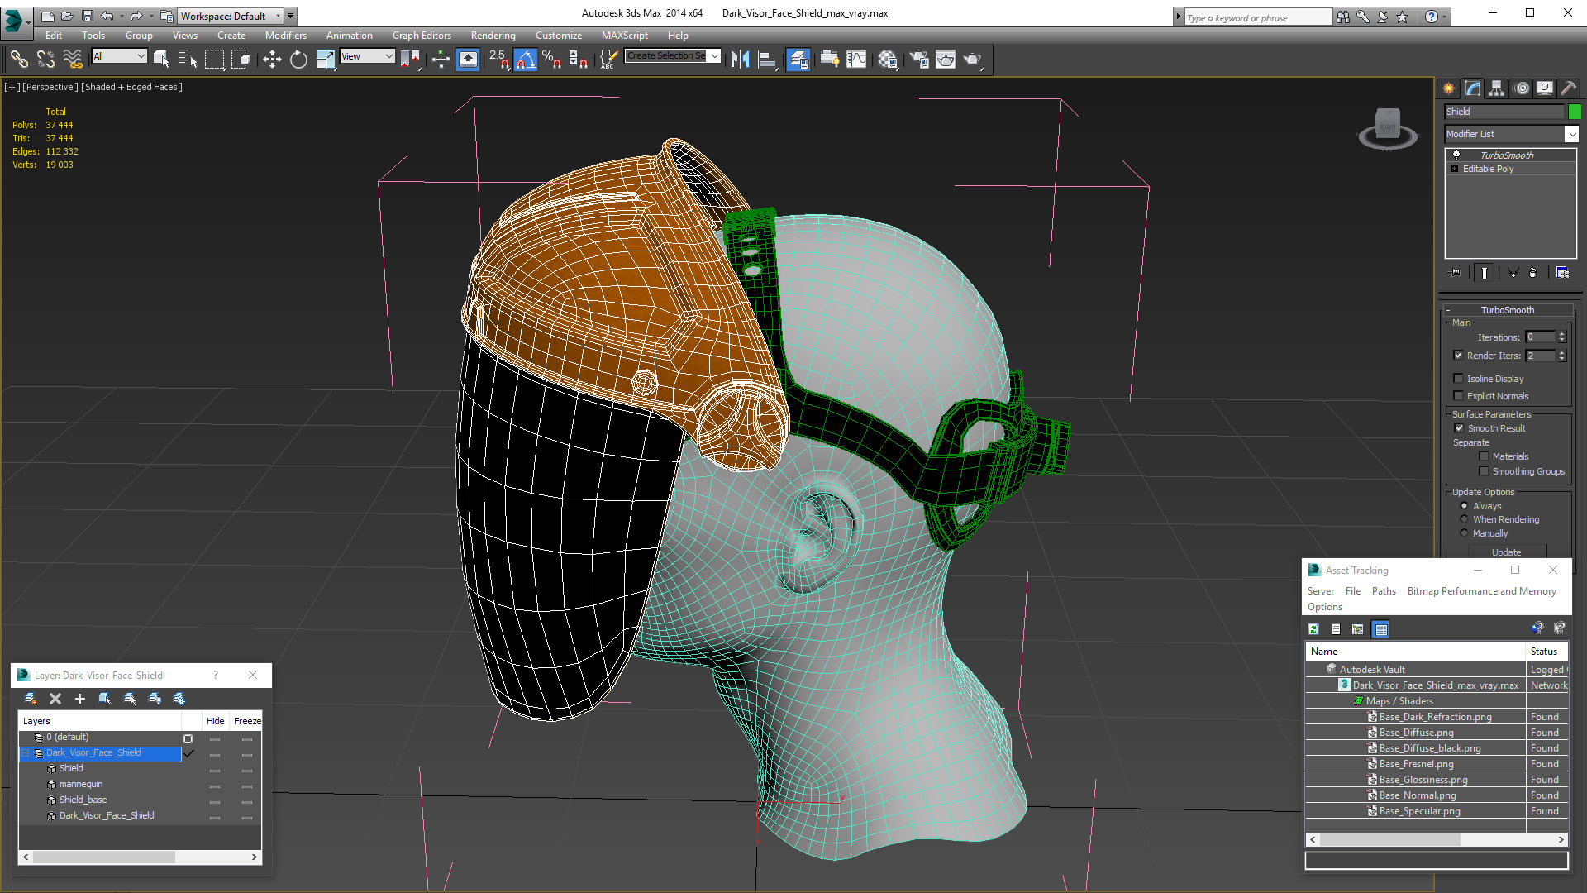
Task: Click the Shield object name field
Action: point(1504,112)
